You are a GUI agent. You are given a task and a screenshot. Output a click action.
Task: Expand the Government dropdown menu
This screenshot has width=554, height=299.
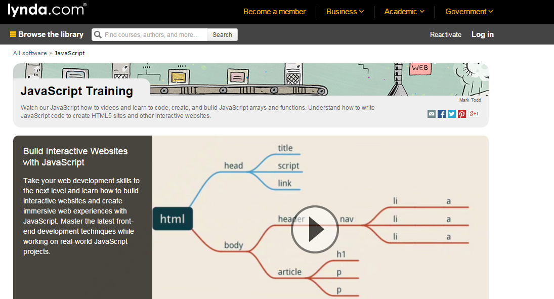(x=468, y=12)
